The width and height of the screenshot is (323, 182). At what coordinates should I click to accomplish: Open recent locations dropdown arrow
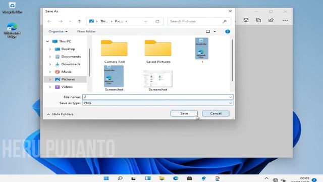pyautogui.click(x=70, y=21)
